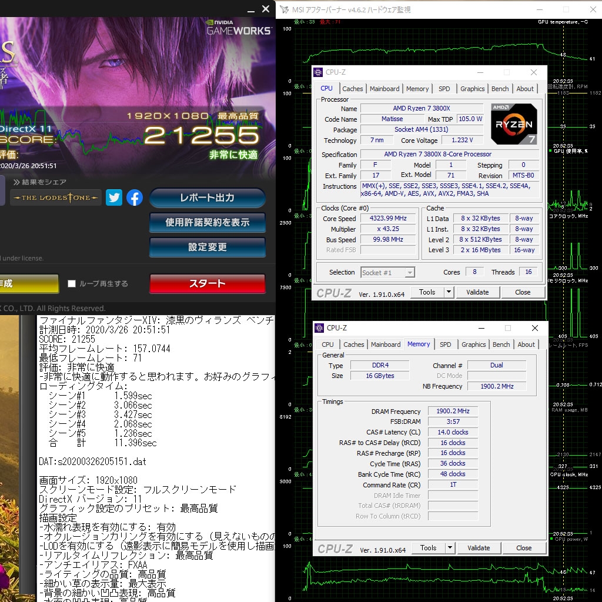Click the Command Rate 1T value
This screenshot has width=602, height=602.
(x=453, y=485)
